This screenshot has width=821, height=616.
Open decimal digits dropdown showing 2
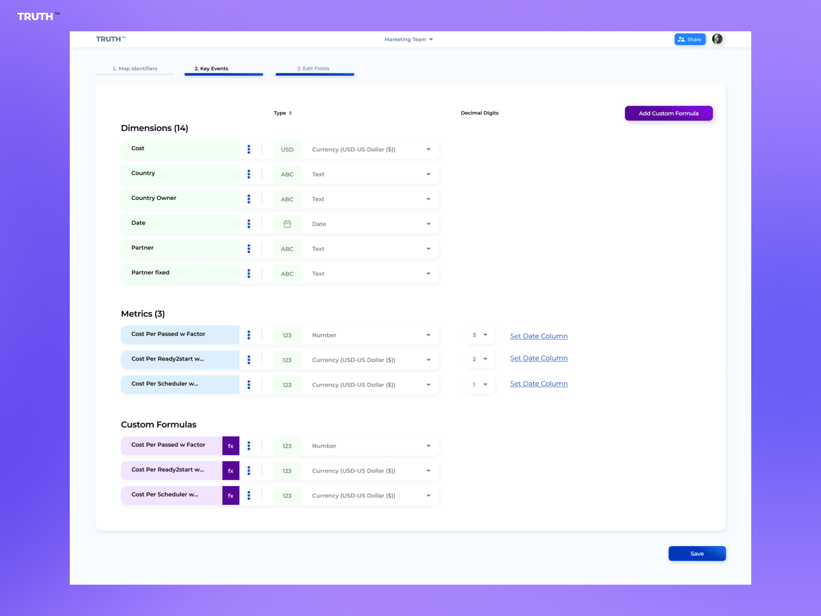coord(479,359)
